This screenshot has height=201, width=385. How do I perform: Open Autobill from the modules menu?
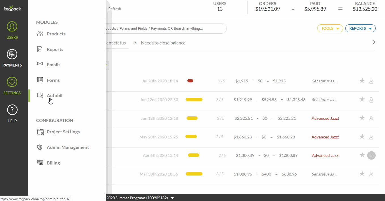(x=55, y=95)
